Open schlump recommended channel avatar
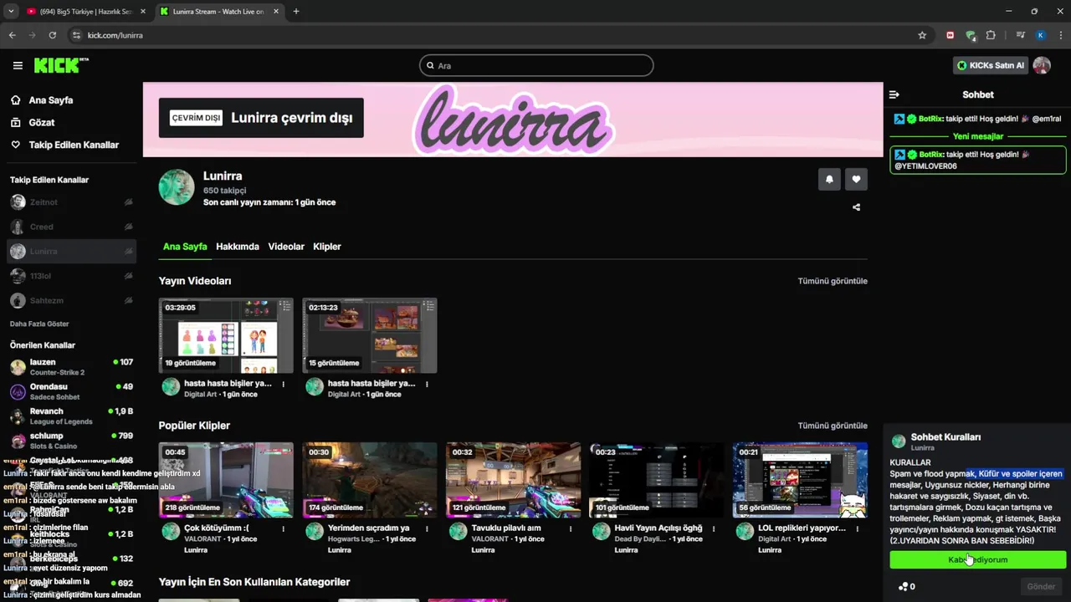Image resolution: width=1071 pixels, height=602 pixels. [18, 441]
